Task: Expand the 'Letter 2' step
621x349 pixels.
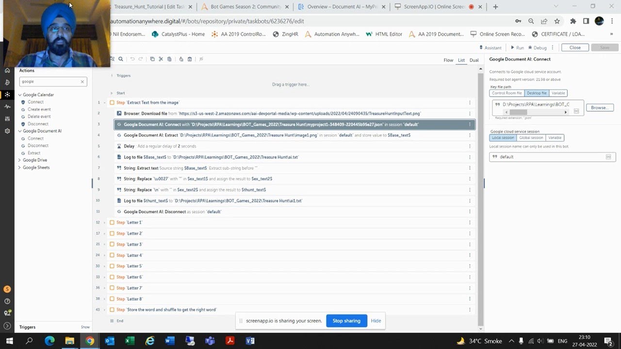Action: [x=104, y=234]
